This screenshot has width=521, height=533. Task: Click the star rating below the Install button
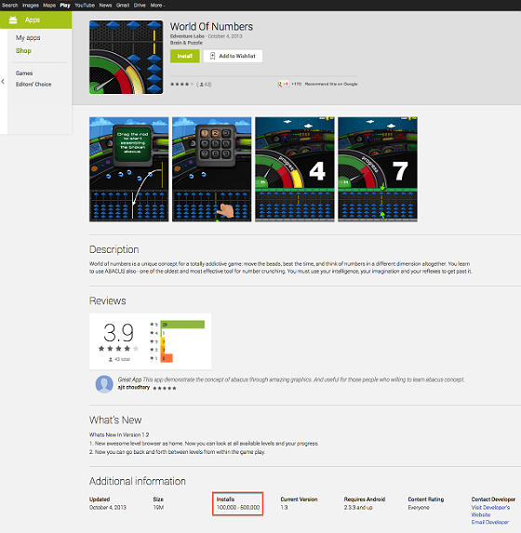[181, 85]
